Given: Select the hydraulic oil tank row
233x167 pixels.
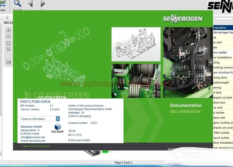Looking at the screenshot, I should pos(223,98).
